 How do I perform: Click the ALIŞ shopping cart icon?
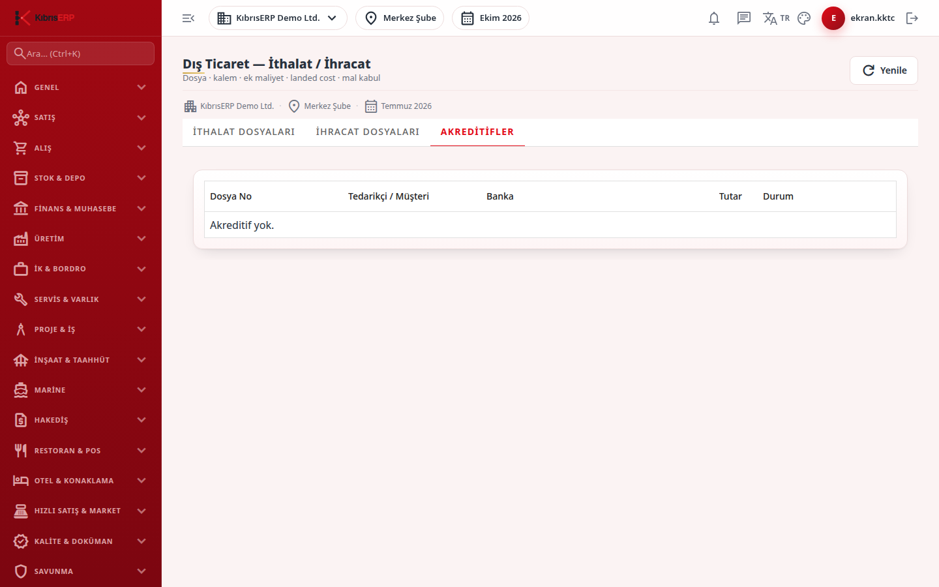pos(21,148)
